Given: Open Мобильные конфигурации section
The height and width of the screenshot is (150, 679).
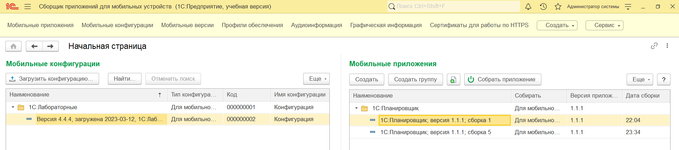Looking at the screenshot, I should (117, 25).
